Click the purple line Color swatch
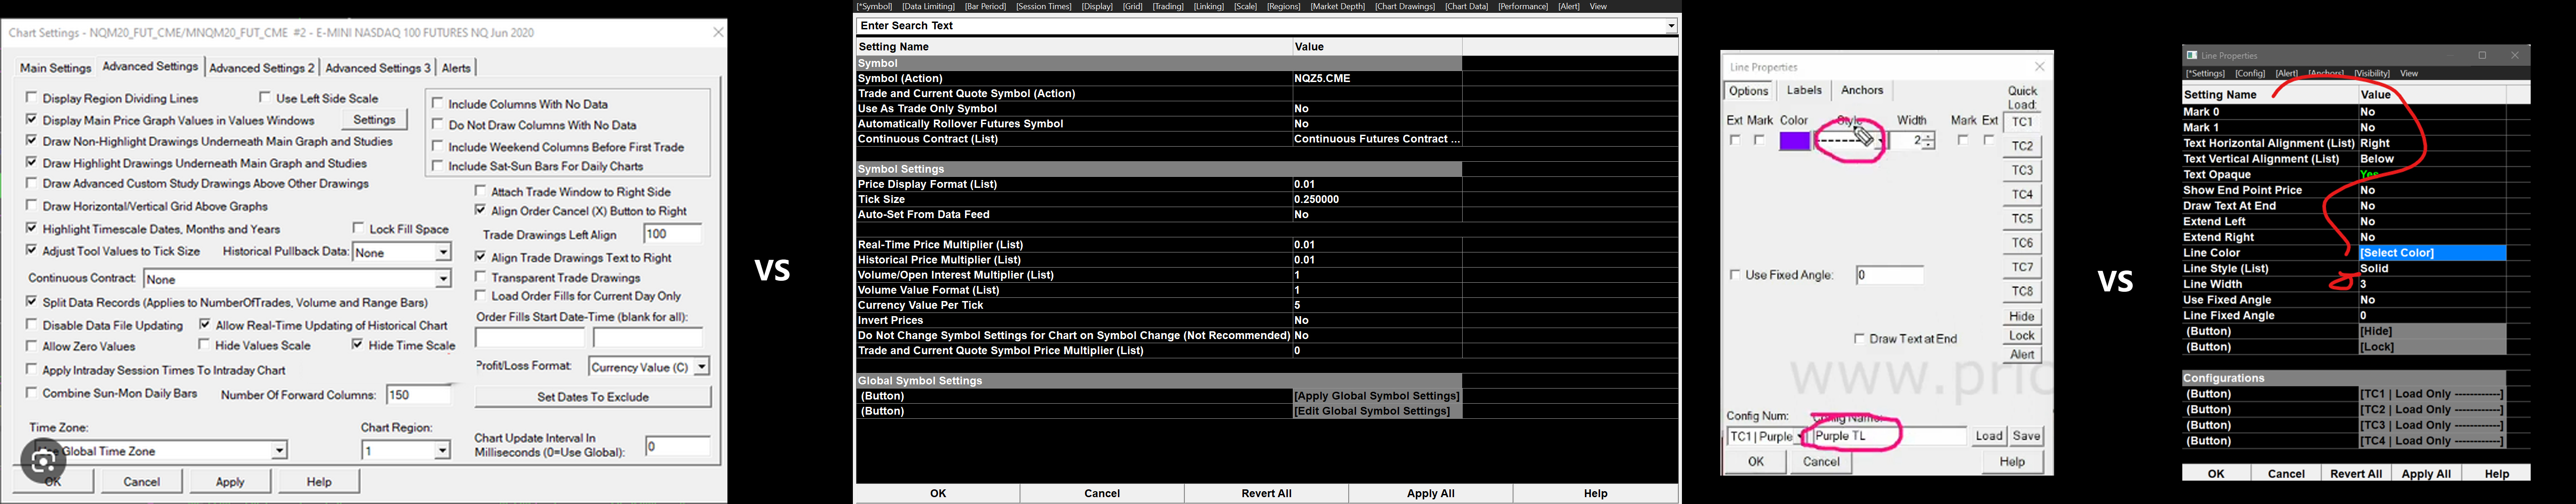Viewport: 2576px width, 504px height. (1794, 141)
